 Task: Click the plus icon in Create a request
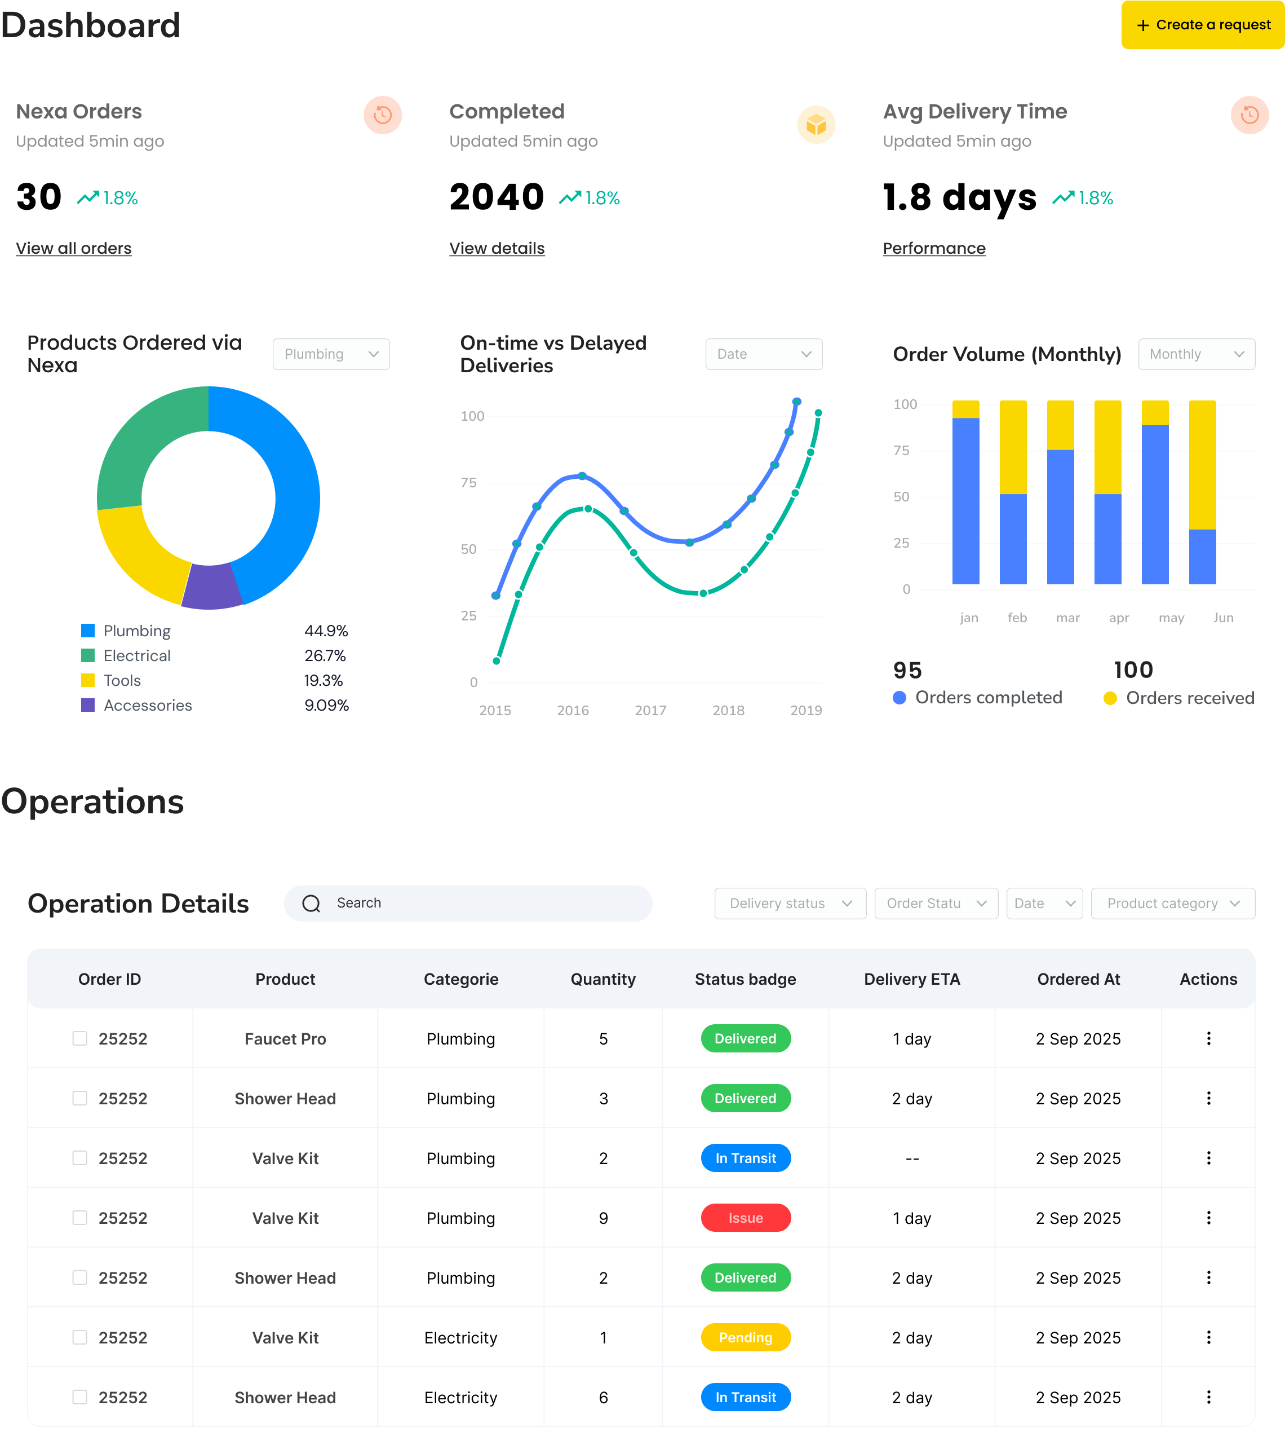(x=1143, y=25)
